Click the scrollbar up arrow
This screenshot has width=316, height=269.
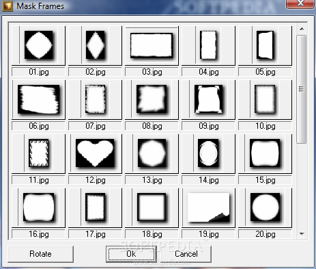point(302,29)
